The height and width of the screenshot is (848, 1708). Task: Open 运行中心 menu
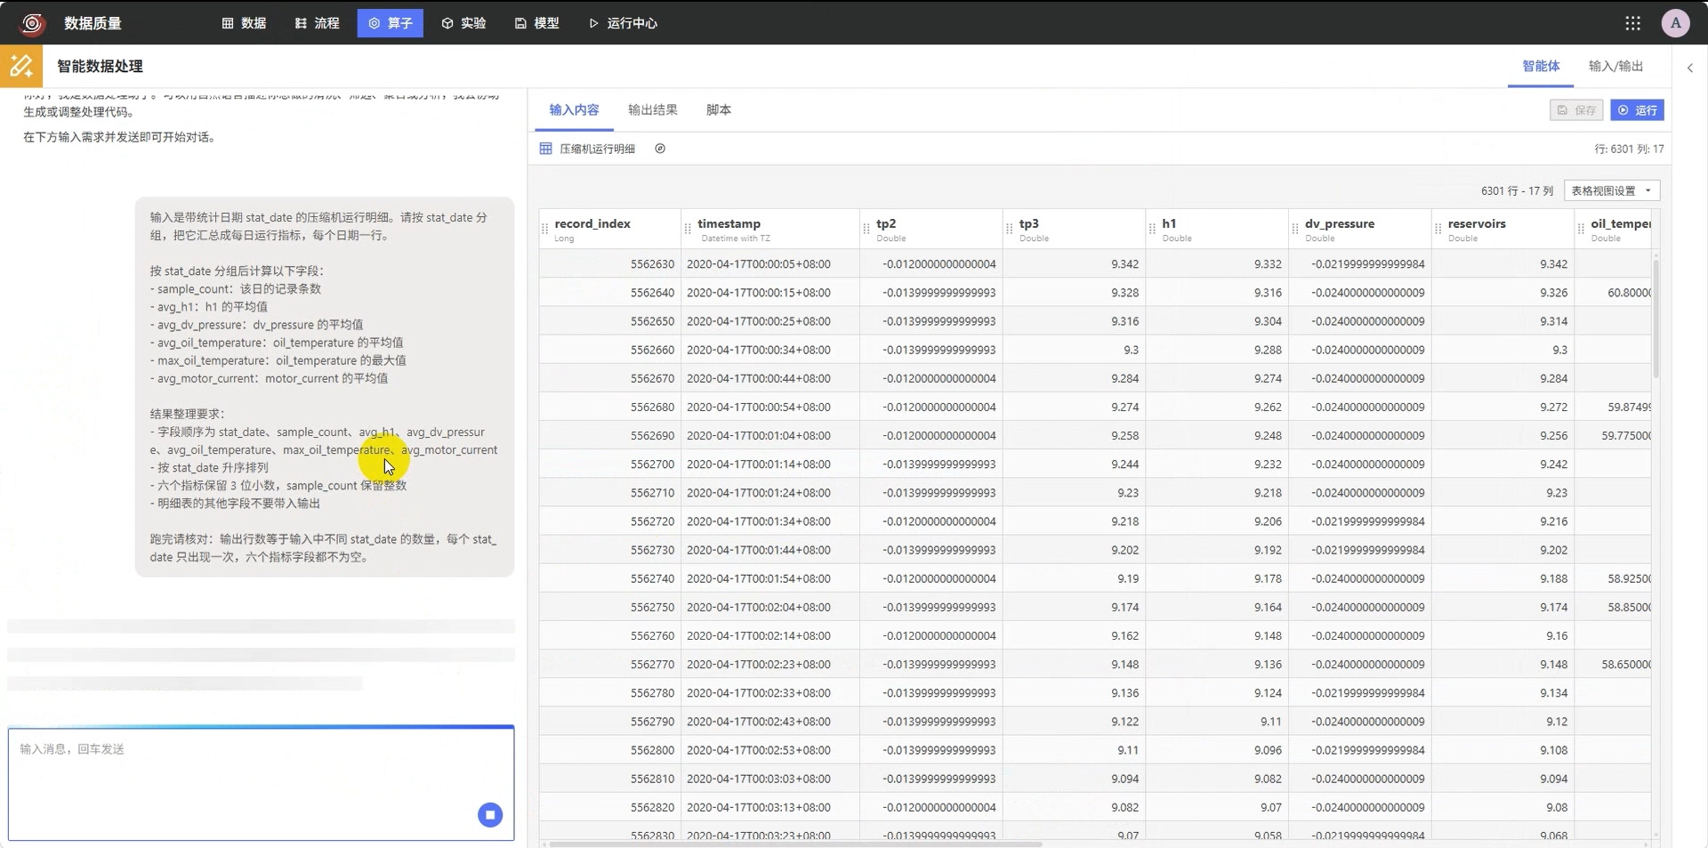[x=623, y=23]
